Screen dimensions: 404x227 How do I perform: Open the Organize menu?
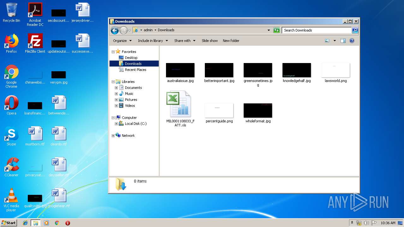click(x=122, y=41)
